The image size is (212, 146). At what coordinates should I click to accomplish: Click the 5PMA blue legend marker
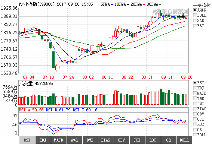(x=112, y=4)
